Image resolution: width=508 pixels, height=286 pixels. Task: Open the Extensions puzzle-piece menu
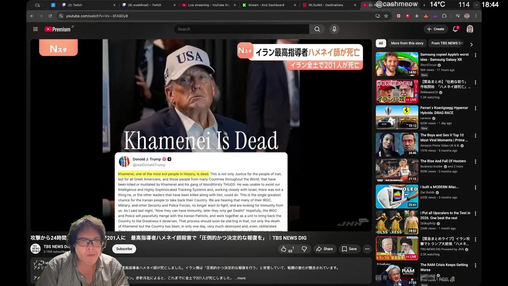pos(444,16)
